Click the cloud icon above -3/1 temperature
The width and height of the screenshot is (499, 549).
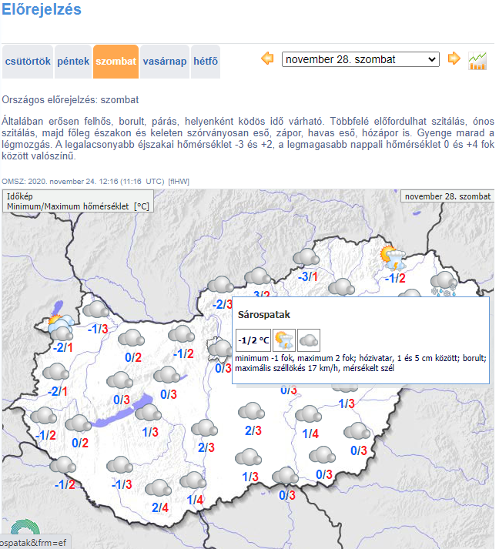click(307, 258)
